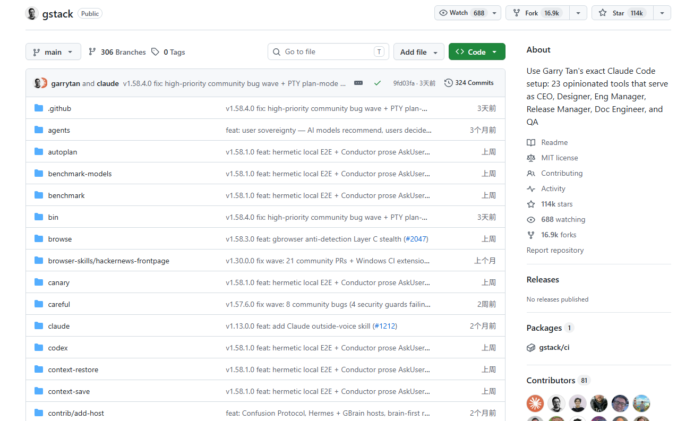
Task: Click the codex folder icon
Action: click(x=39, y=348)
